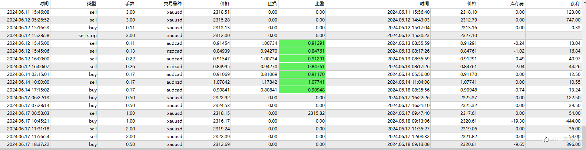Viewport: 586px width, 150px height.
Task: Click close time 2024.06.14 05:56:00
Action: [x=408, y=74]
